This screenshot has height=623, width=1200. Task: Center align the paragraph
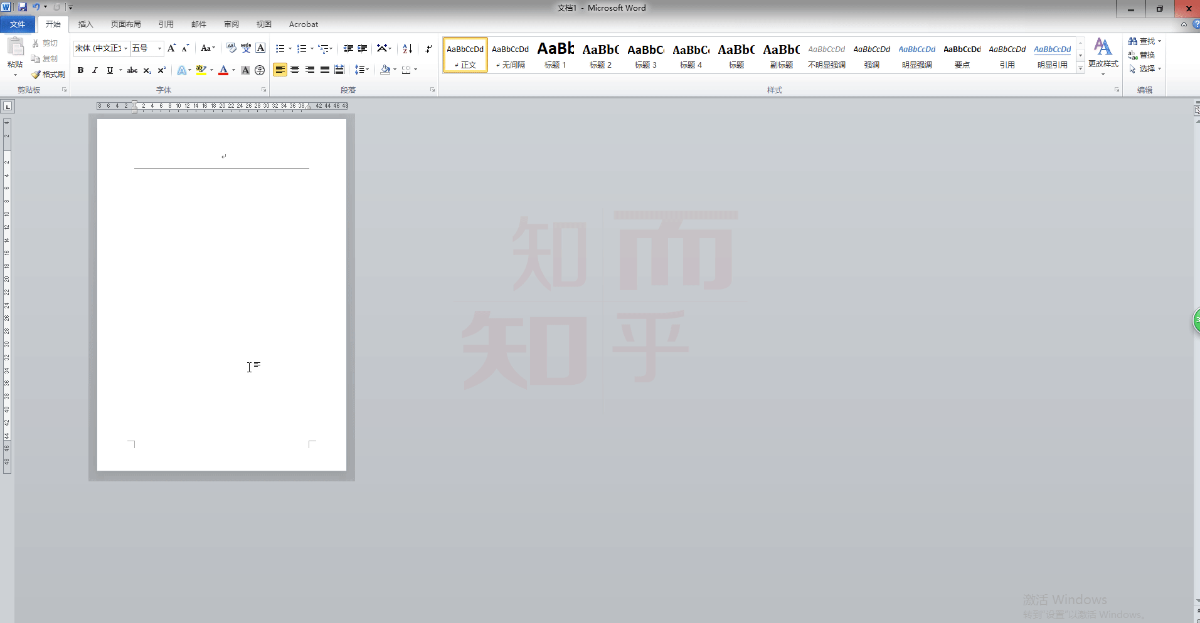295,70
